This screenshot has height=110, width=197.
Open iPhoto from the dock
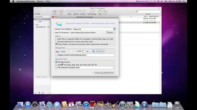coord(100,105)
